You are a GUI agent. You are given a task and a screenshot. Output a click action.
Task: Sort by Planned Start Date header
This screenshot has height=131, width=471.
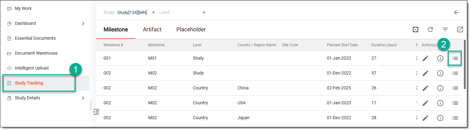342,45
